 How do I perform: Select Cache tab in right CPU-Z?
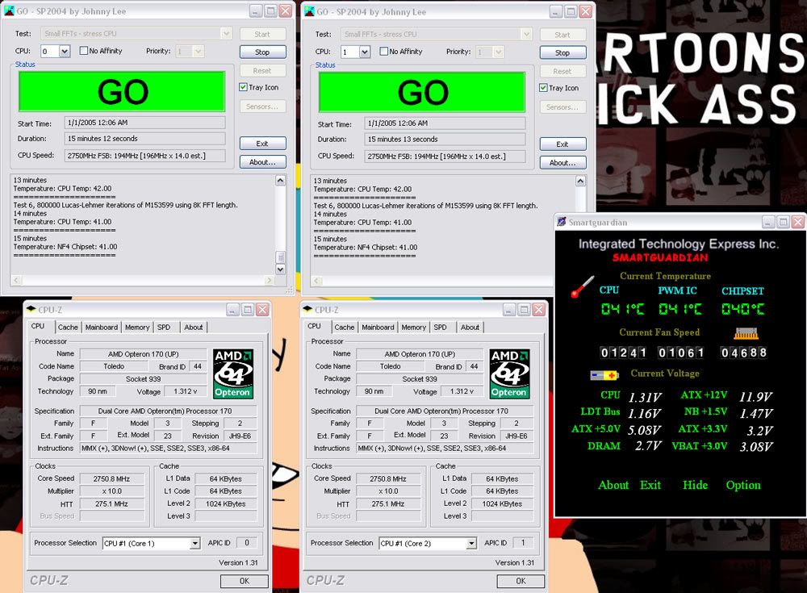[345, 328]
